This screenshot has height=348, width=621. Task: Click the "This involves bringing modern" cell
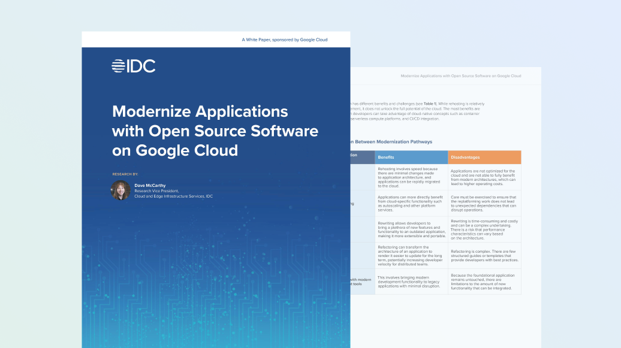[411, 282]
